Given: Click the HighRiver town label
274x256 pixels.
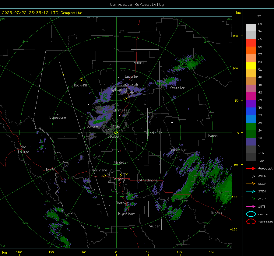Looking at the screenshot, I should click(126, 214).
